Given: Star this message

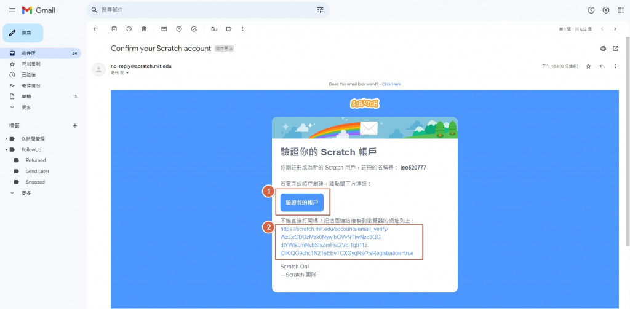Looking at the screenshot, I should [x=588, y=66].
